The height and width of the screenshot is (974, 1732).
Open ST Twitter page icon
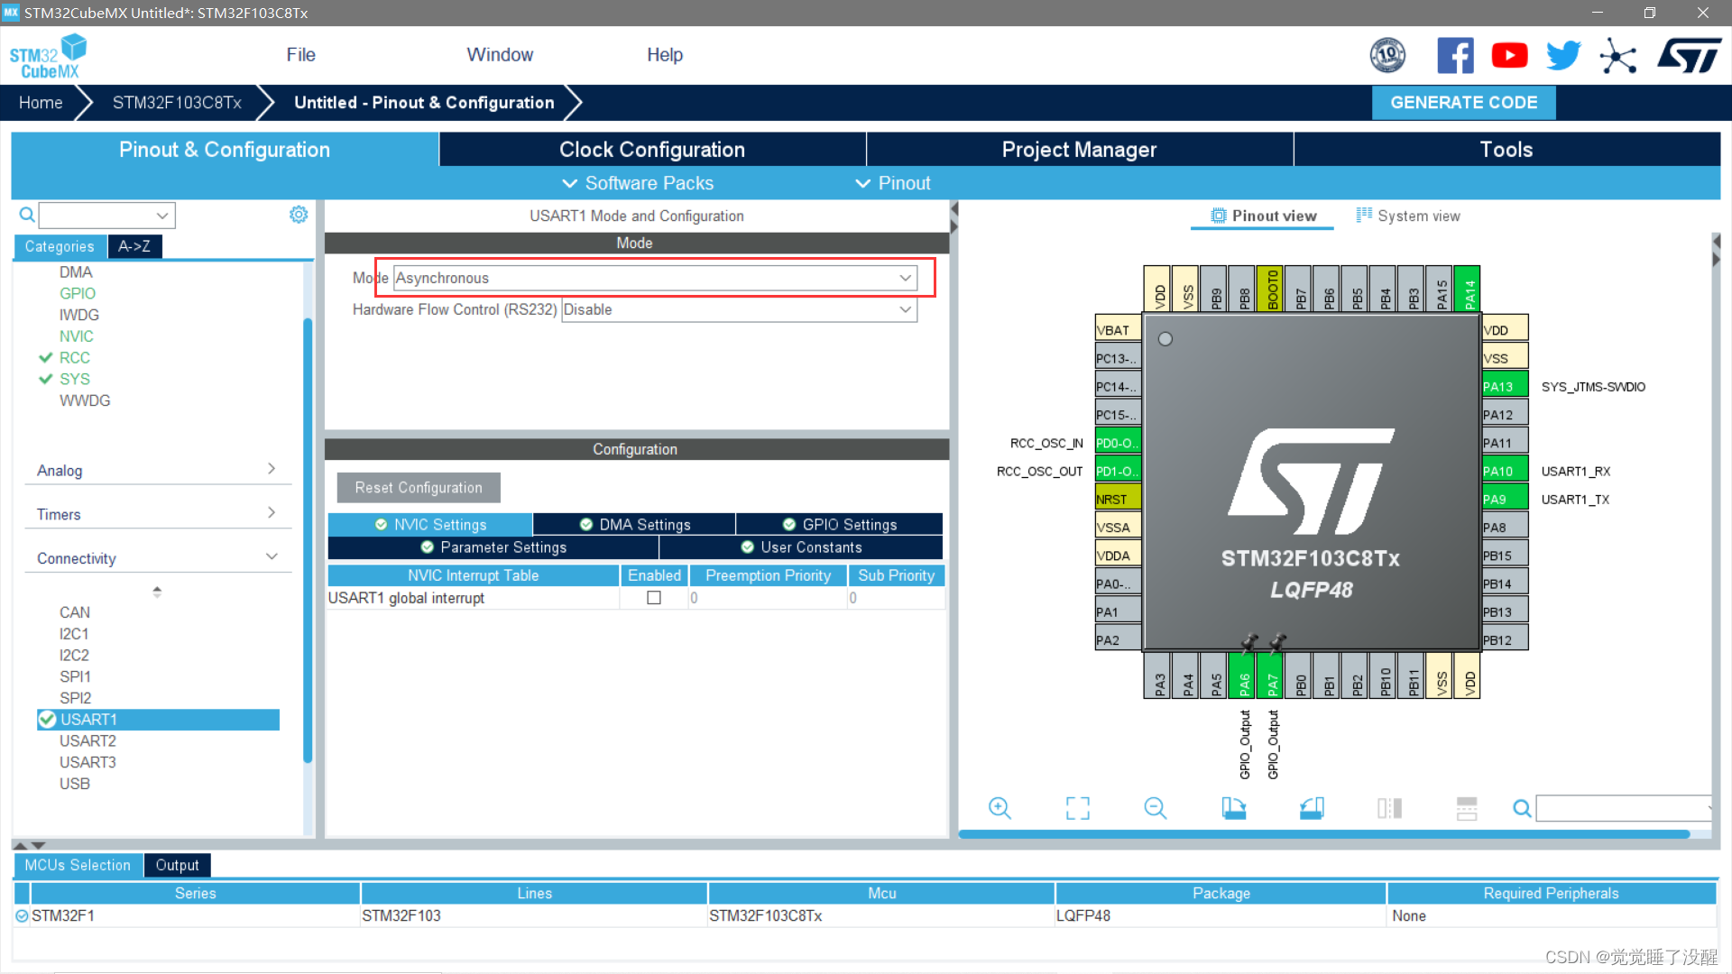[1563, 56]
